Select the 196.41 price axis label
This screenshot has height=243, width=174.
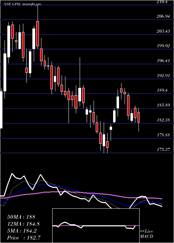coord(163,61)
